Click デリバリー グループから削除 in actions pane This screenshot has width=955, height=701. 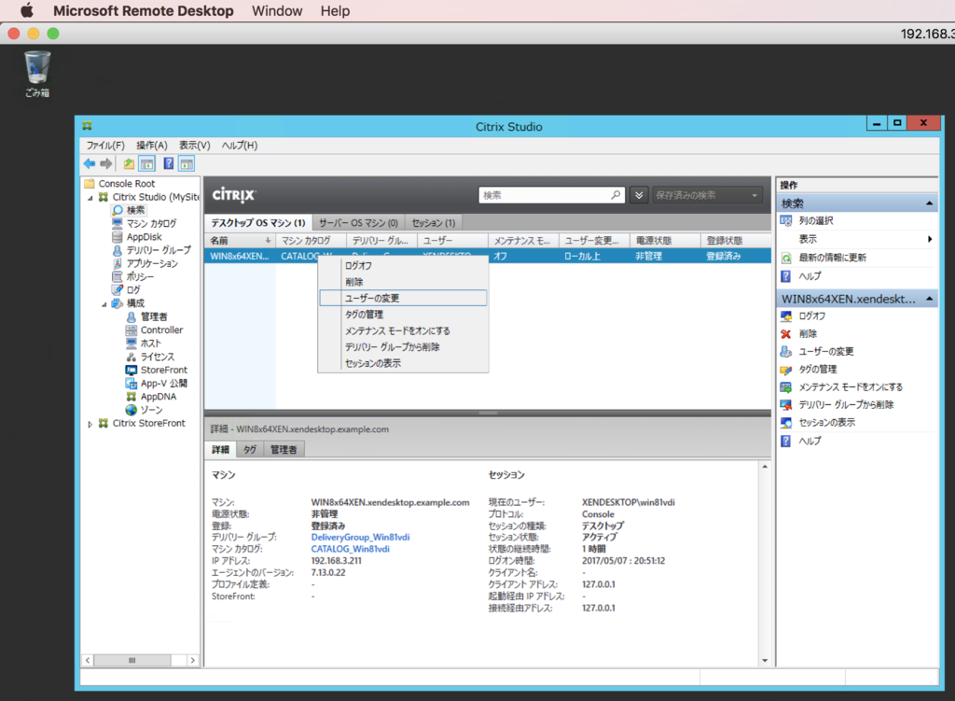(x=846, y=404)
